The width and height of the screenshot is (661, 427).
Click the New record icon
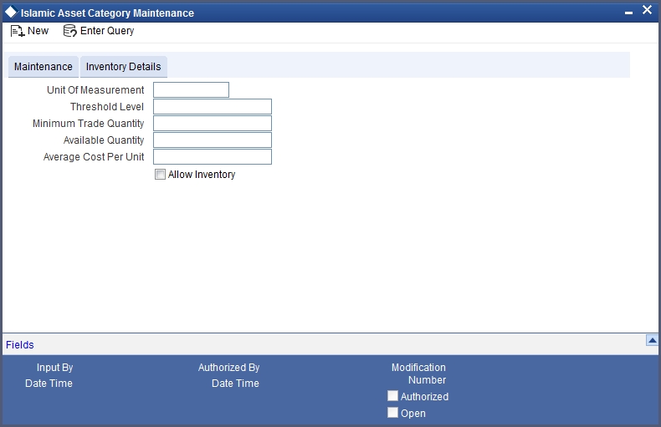pyautogui.click(x=18, y=31)
